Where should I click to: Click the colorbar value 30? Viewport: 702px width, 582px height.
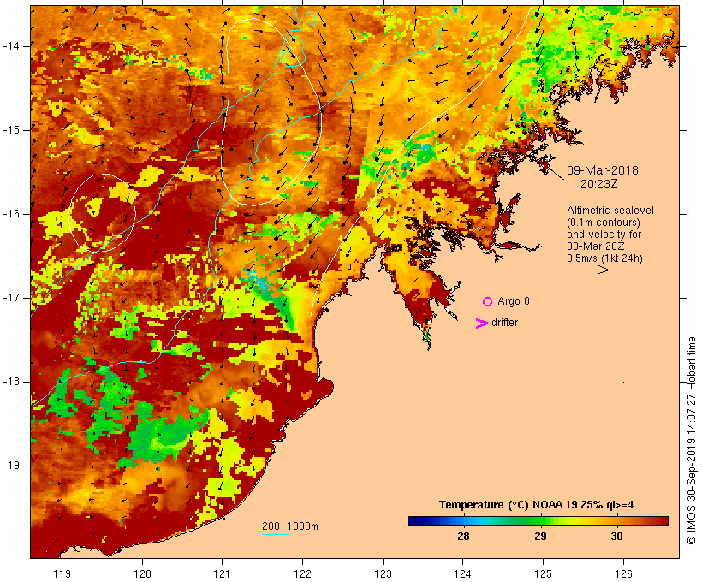click(x=616, y=537)
